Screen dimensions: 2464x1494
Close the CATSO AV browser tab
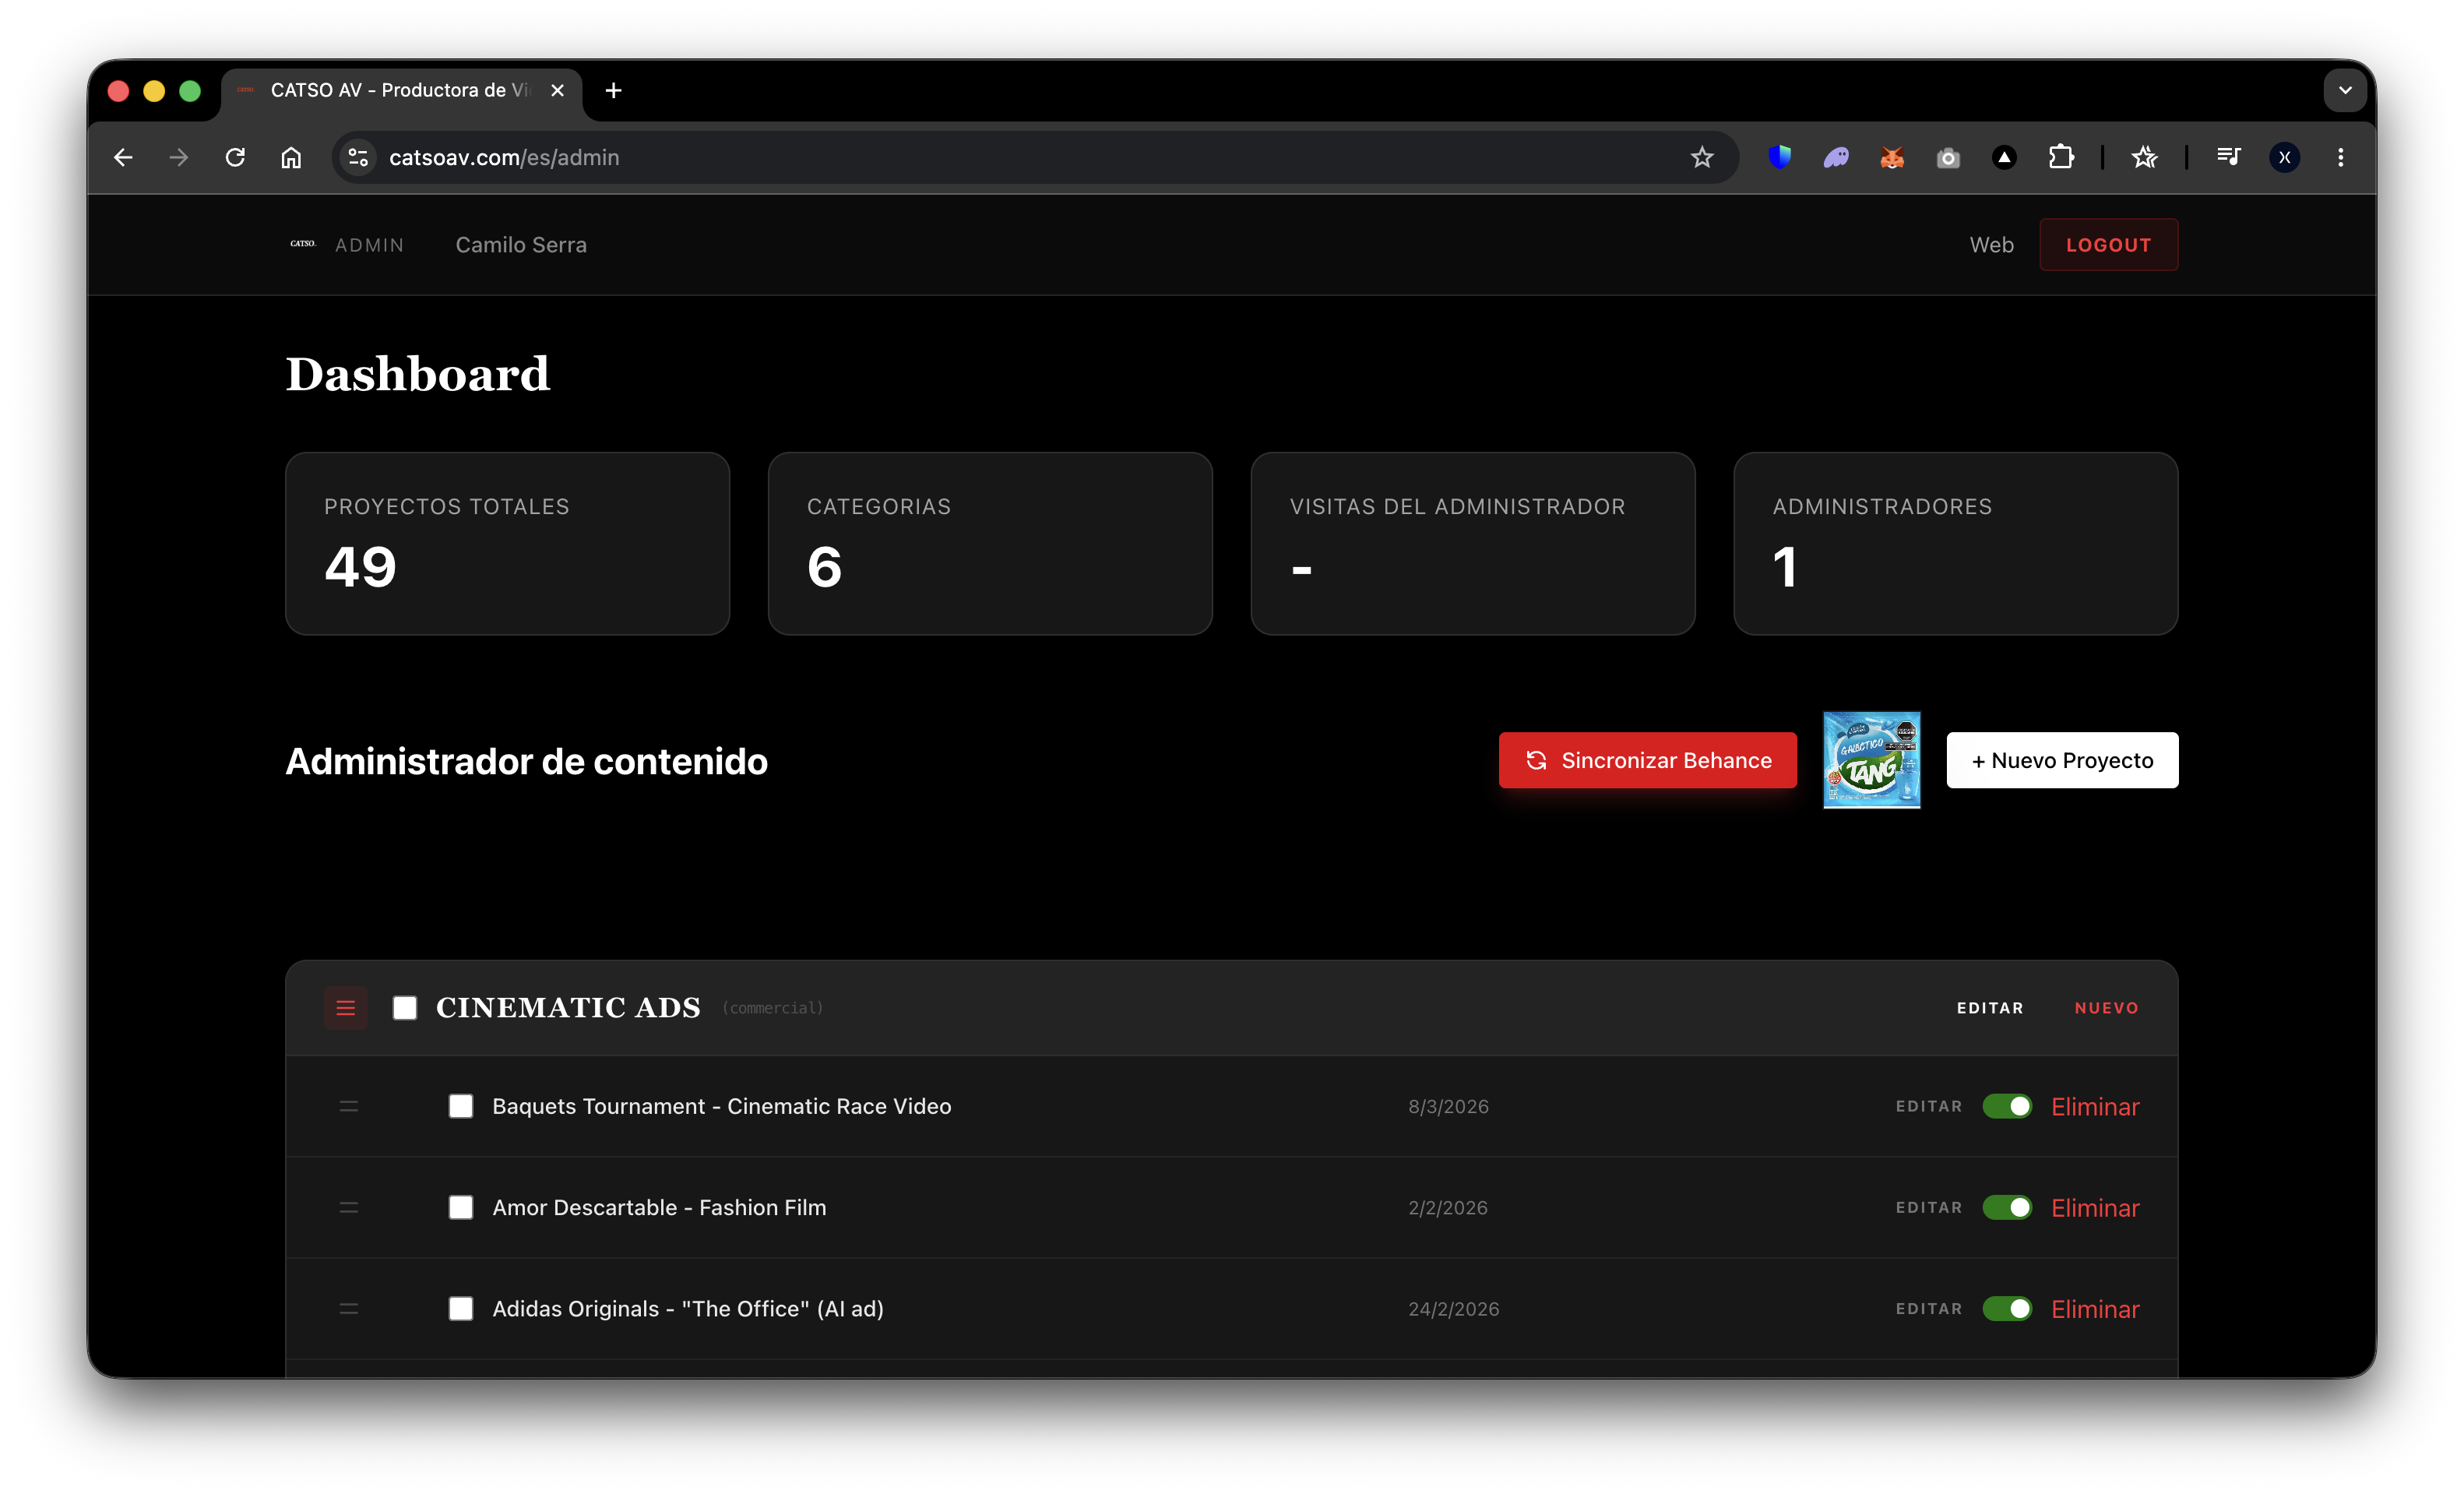click(x=558, y=90)
